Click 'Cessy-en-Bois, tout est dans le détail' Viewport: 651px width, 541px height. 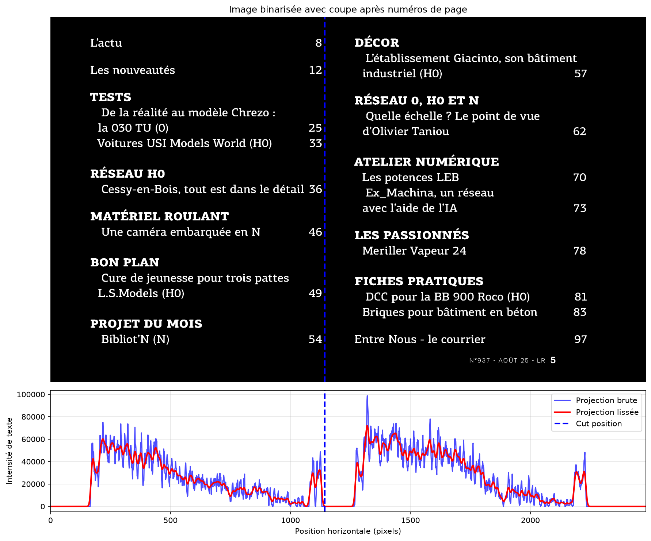pos(202,189)
